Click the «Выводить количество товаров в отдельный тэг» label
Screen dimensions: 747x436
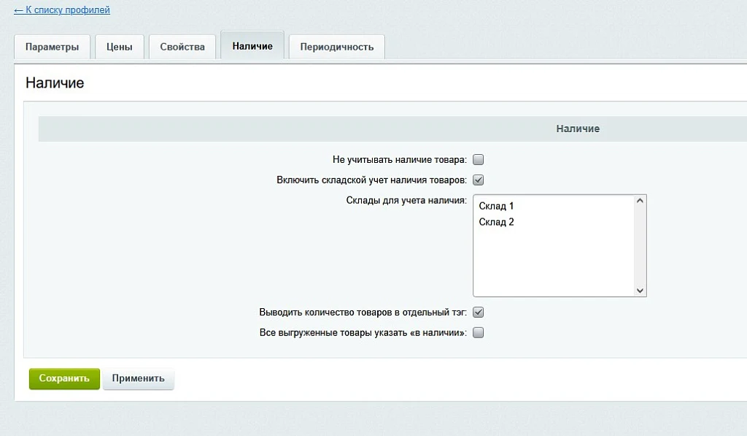click(363, 312)
